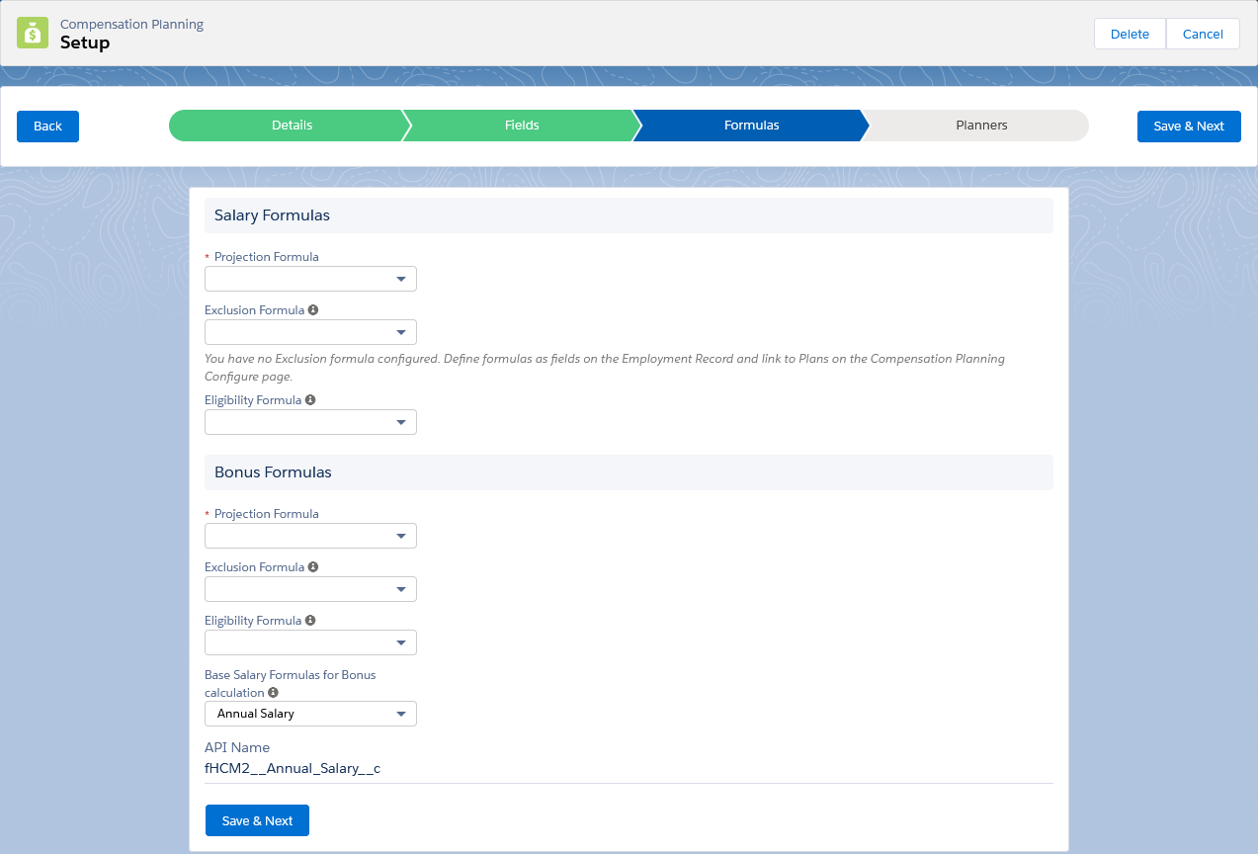1258x854 pixels.
Task: Click info icon beside Salary Eligibility Formula
Action: 310,400
